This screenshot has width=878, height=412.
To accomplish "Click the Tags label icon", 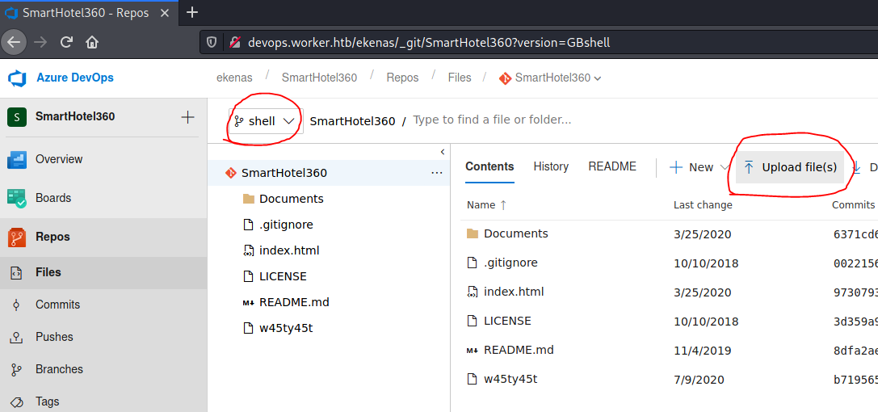I will 16,402.
